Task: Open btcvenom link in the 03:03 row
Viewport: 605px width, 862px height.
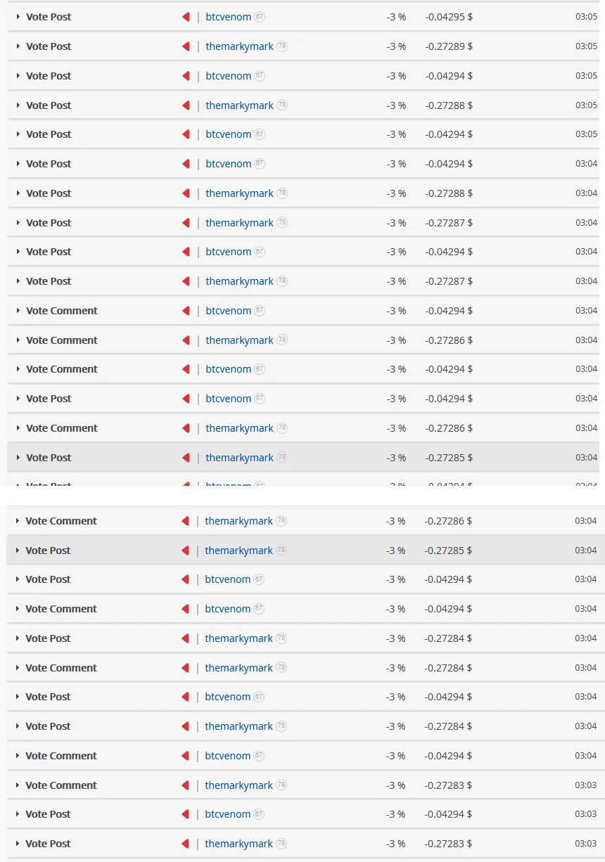Action: [x=228, y=814]
